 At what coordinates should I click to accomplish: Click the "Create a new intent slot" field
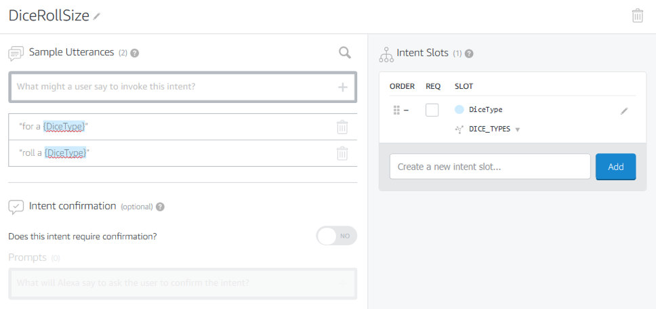490,167
